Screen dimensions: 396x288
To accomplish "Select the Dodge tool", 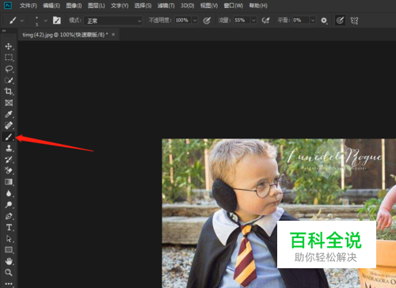I will click(9, 205).
